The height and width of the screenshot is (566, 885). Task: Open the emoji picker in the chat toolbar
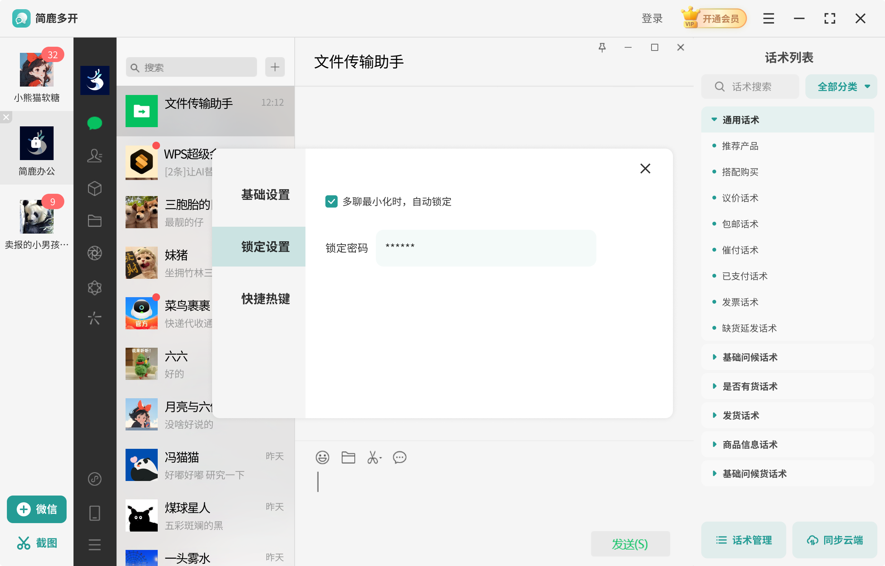click(x=322, y=457)
